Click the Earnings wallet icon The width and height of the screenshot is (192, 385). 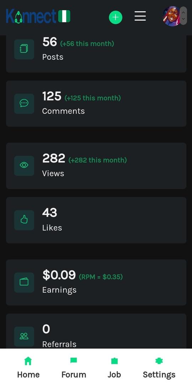click(24, 282)
